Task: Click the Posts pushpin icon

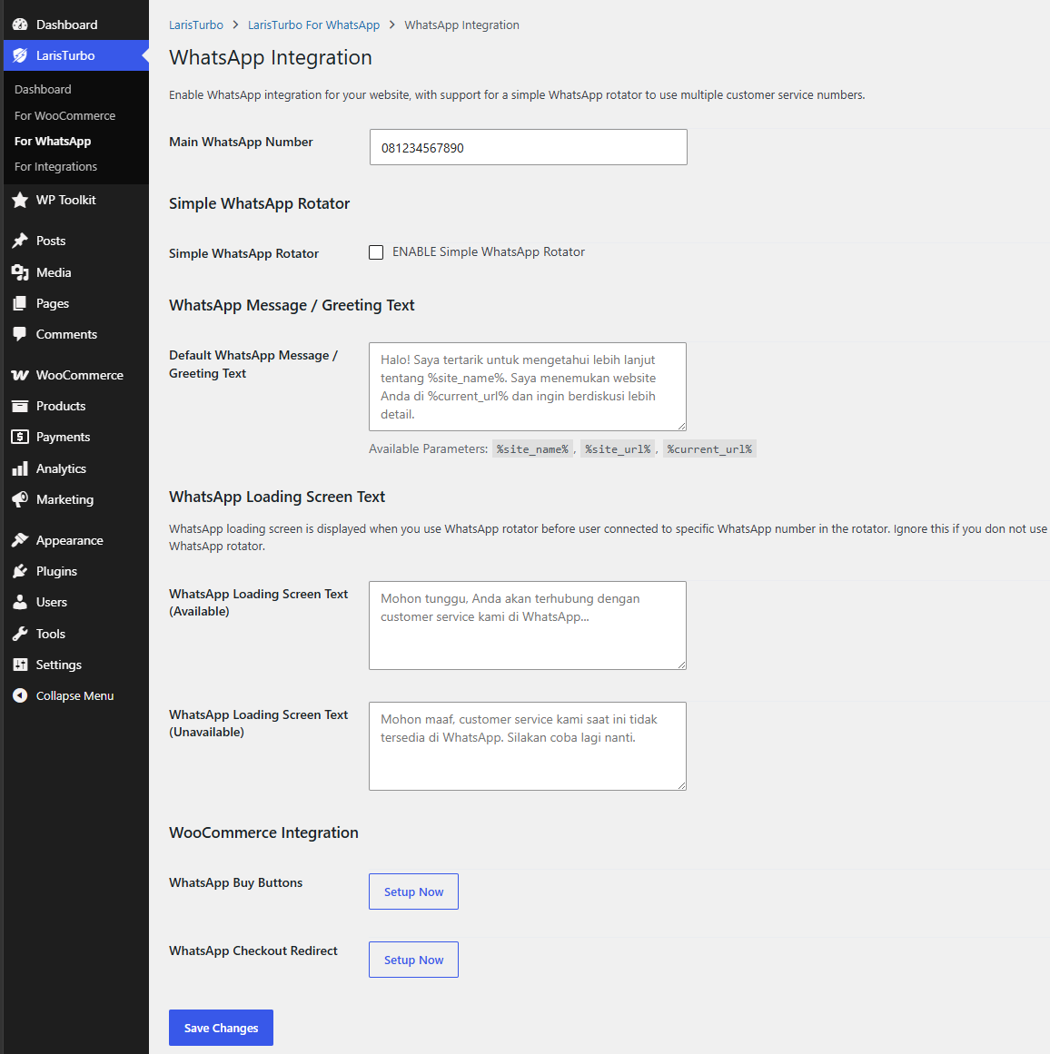Action: coord(20,241)
